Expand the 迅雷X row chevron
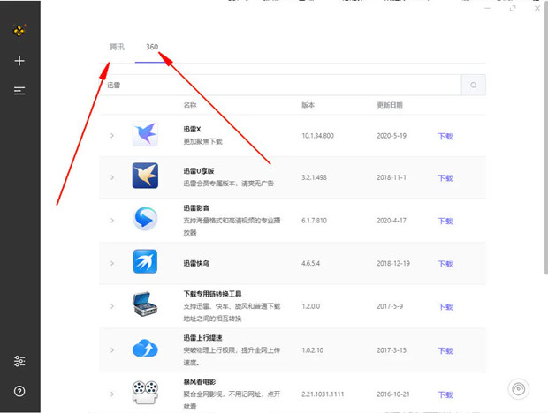Viewport: 548px width, 413px height. coord(112,135)
